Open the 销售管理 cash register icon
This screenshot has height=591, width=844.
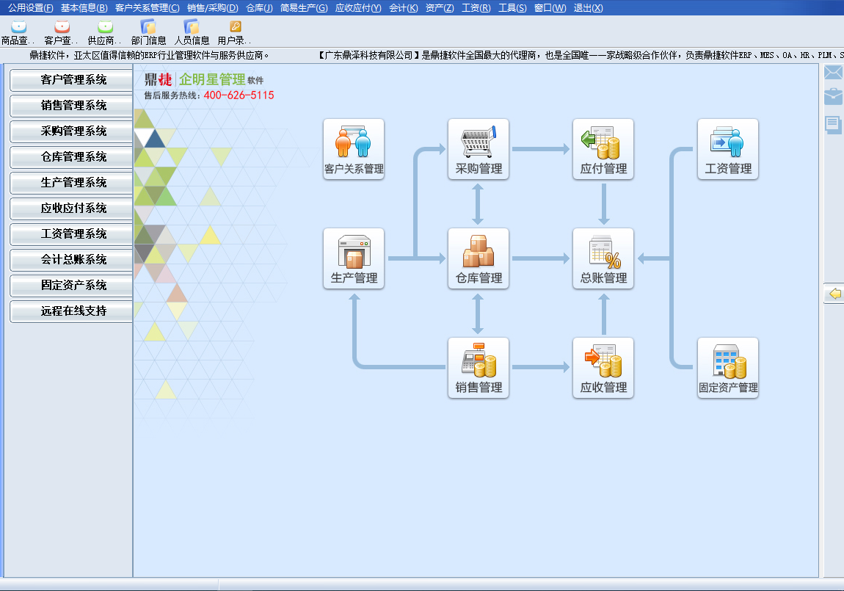point(478,368)
